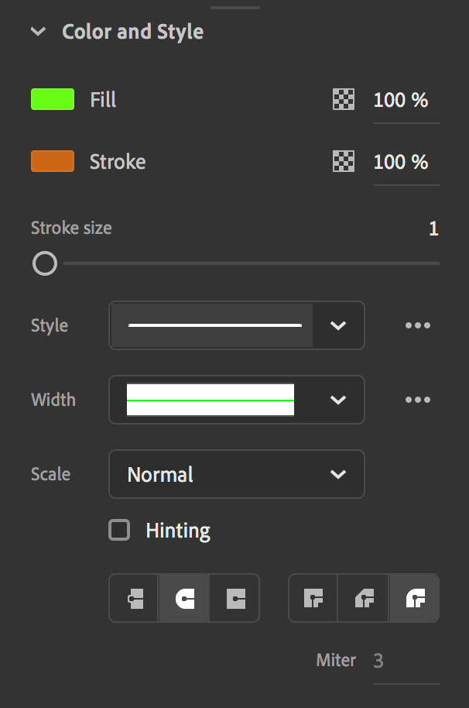The width and height of the screenshot is (469, 708).
Task: Enable the Hinting checkbox
Action: [119, 531]
